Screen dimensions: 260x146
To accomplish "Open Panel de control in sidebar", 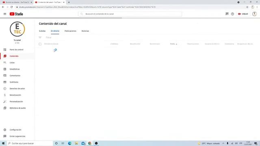I will 17,49.
